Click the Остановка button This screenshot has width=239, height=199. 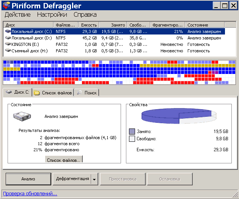coord(170,179)
